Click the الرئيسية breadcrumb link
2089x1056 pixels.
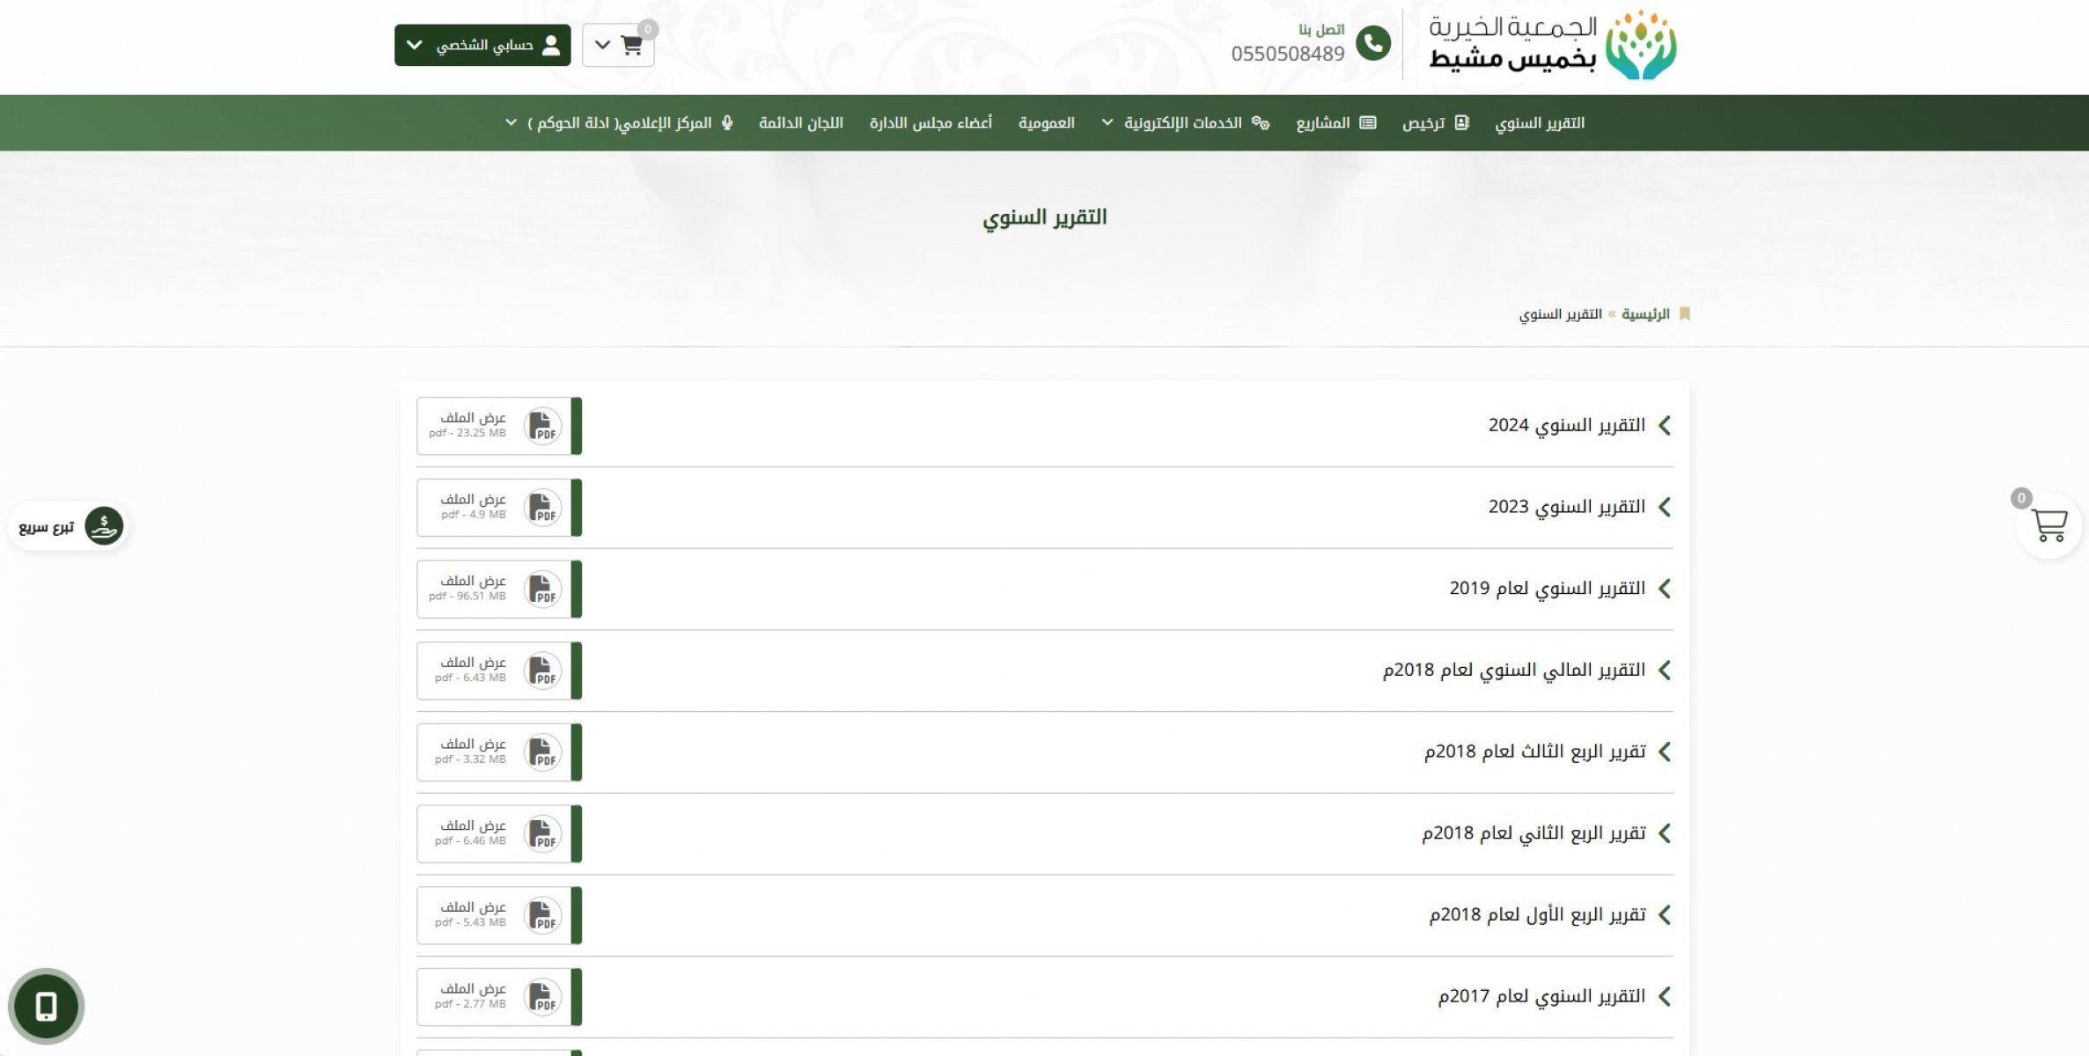(1644, 314)
